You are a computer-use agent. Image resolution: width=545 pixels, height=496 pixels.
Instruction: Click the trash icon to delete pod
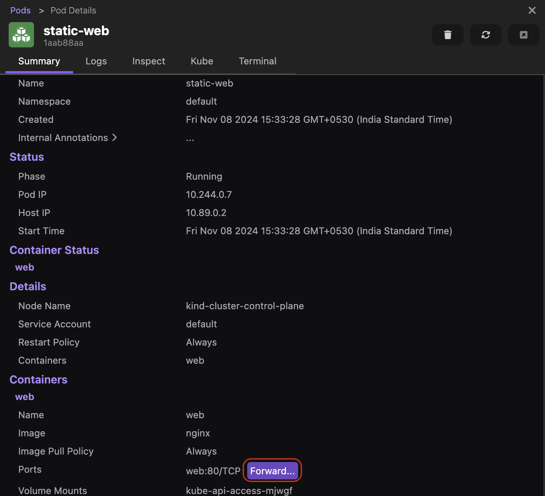tap(447, 35)
